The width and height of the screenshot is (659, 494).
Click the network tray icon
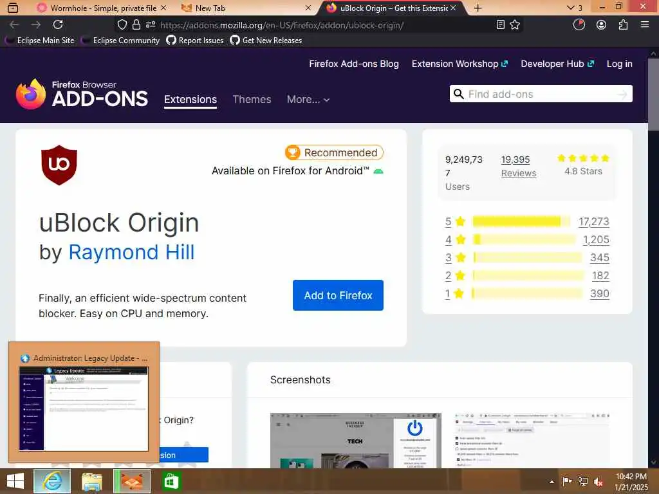tap(583, 481)
